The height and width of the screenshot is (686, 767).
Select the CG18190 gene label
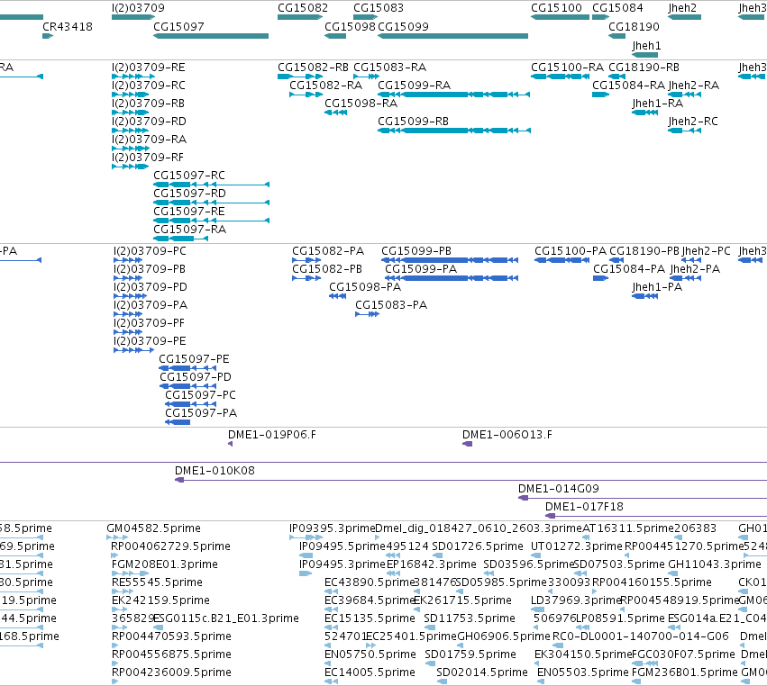pyautogui.click(x=634, y=26)
